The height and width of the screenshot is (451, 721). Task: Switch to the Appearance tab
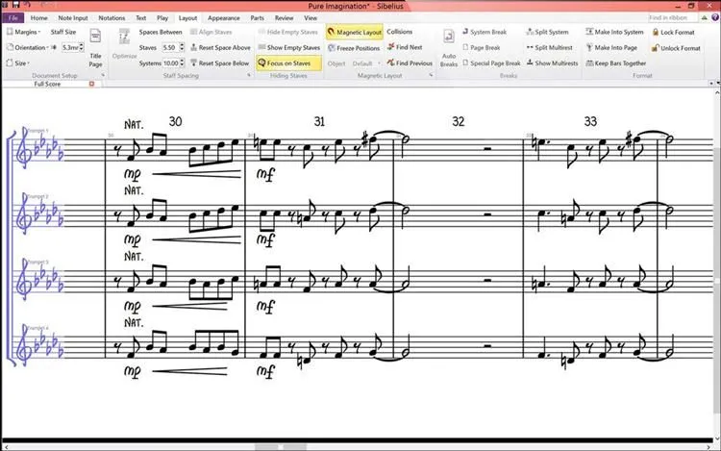click(223, 18)
